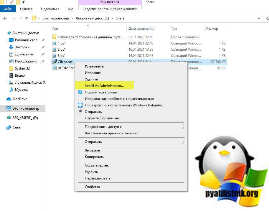
Task: Open the Вид ribbon tab
Action: click(x=70, y=9)
